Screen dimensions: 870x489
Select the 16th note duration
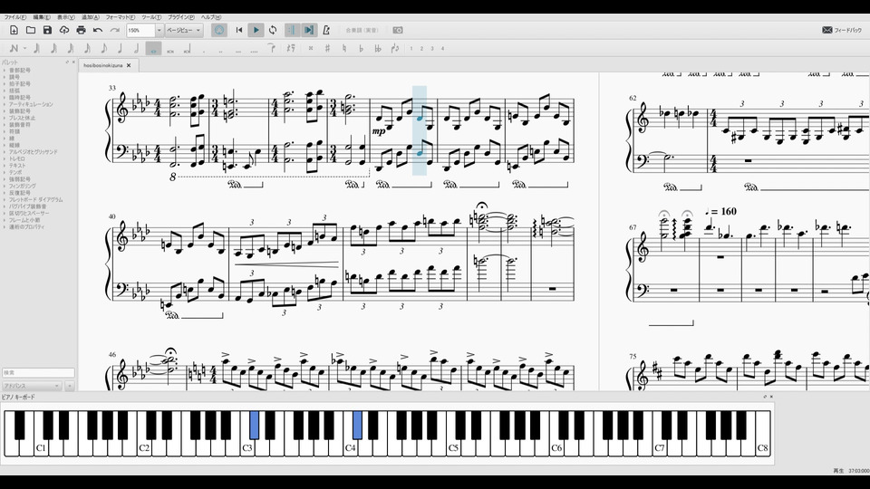pyautogui.click(x=87, y=49)
